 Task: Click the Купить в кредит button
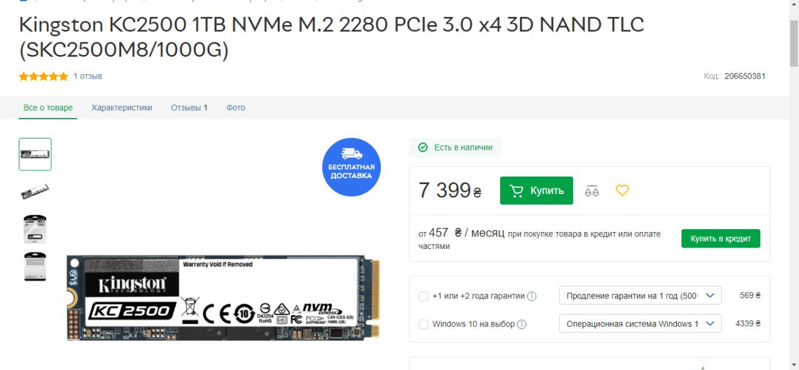tap(721, 238)
